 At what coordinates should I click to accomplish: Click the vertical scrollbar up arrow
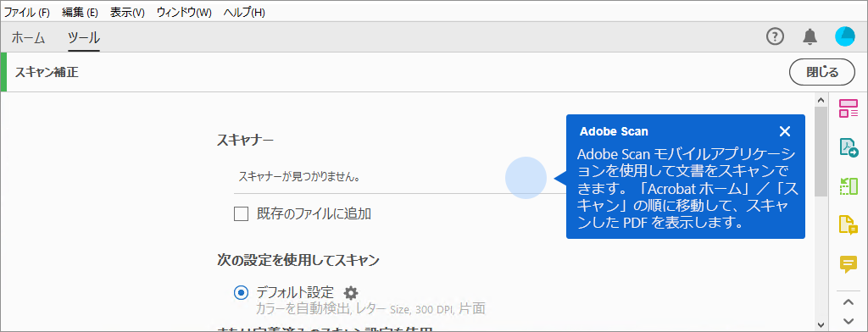[x=821, y=100]
